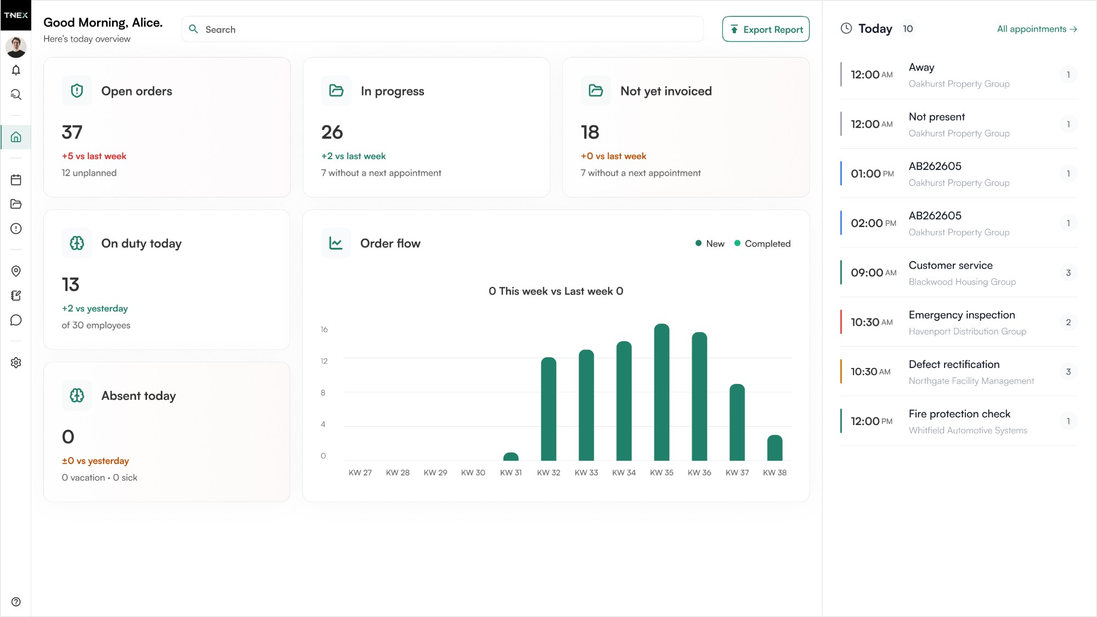Go to the Home dashboard icon

tap(16, 137)
